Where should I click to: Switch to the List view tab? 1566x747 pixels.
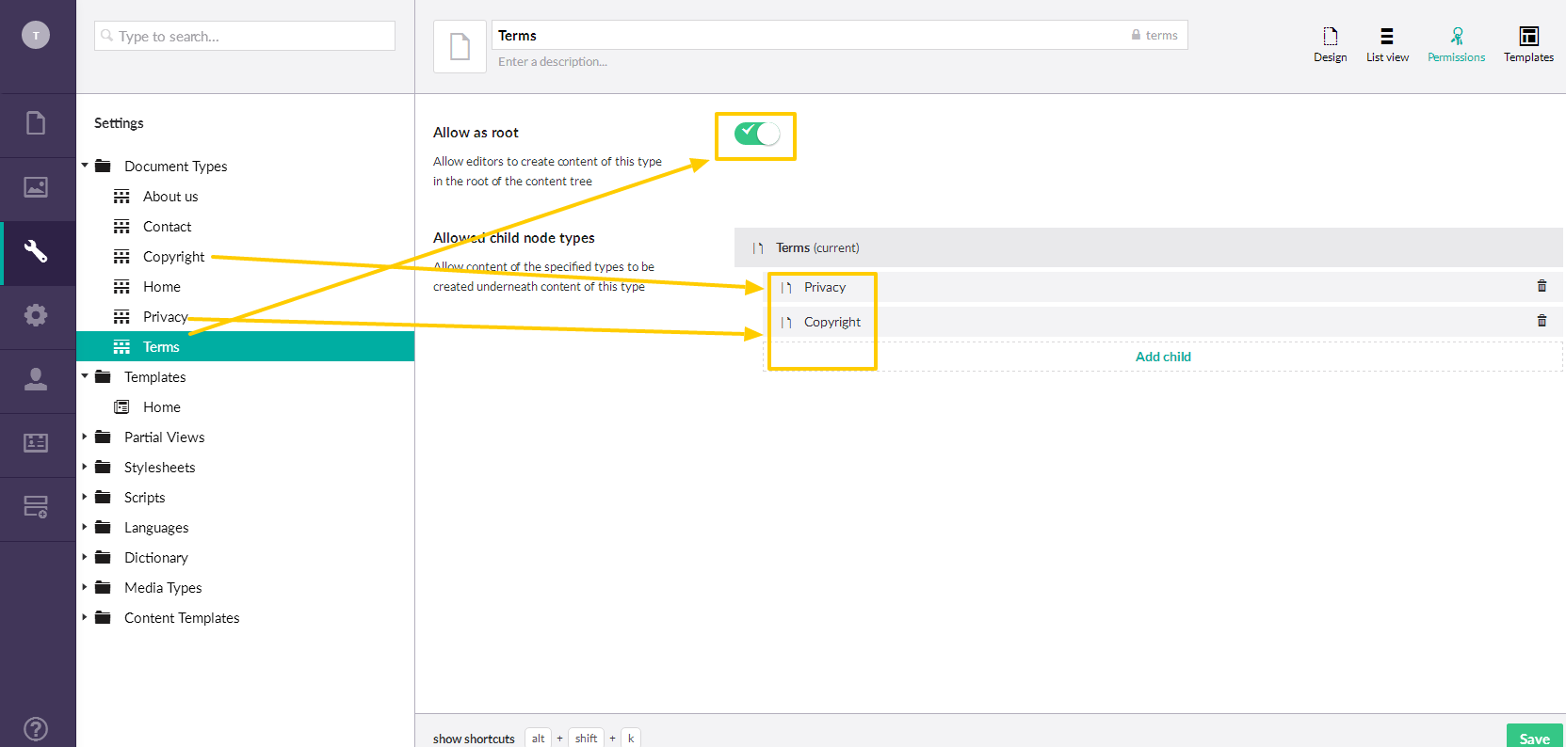click(x=1387, y=44)
